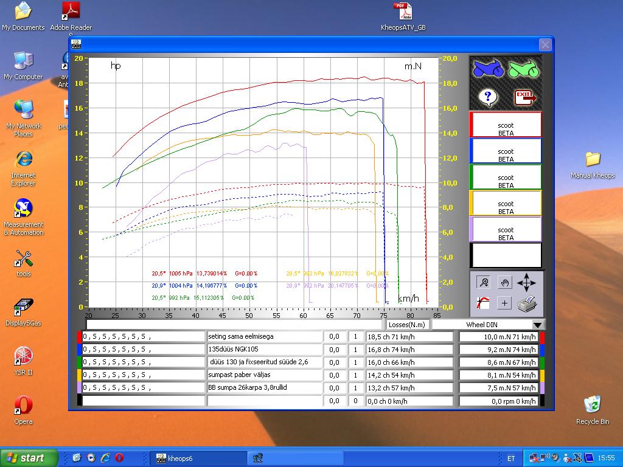The height and width of the screenshot is (467, 623).
Task: Select the zoom magnifier tool
Action: tap(484, 282)
